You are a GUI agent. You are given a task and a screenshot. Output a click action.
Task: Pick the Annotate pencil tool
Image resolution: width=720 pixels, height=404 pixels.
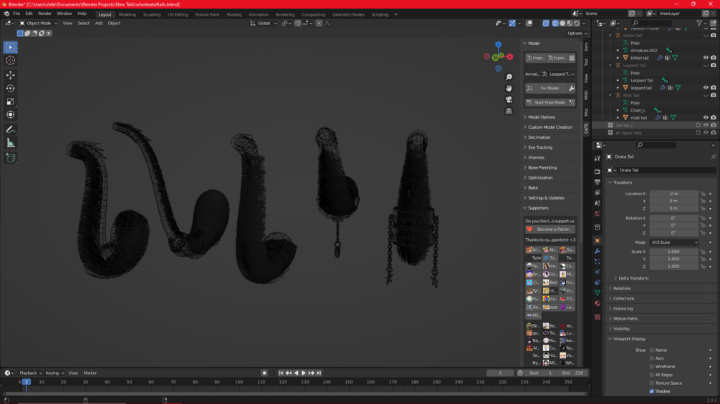10,129
